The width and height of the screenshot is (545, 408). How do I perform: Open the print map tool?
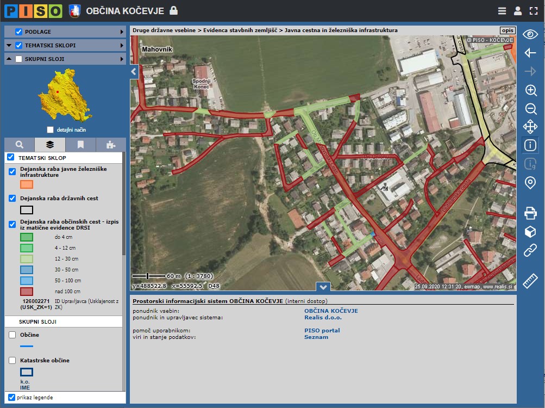click(x=530, y=213)
